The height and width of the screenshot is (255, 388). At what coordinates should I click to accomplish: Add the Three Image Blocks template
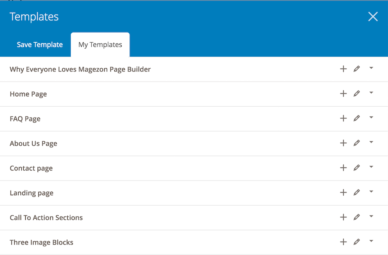343,242
